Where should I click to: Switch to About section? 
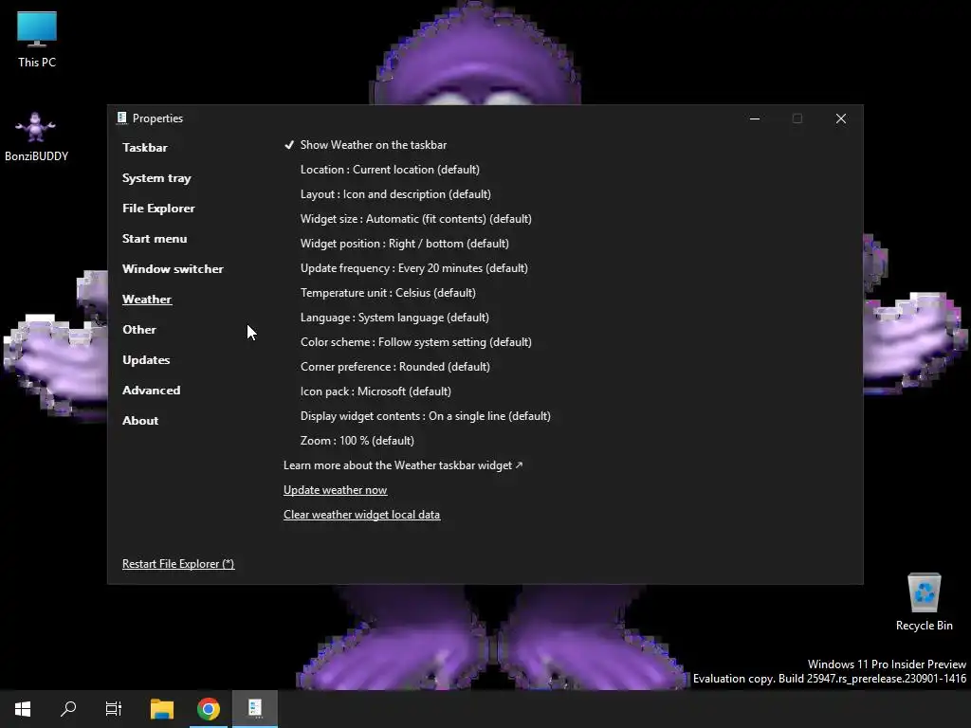coord(140,420)
